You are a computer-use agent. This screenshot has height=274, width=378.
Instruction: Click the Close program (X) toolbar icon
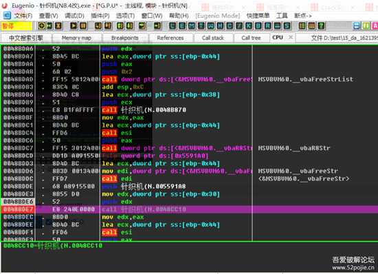point(58,25)
